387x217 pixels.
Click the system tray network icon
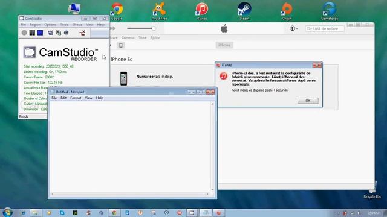tap(352, 213)
